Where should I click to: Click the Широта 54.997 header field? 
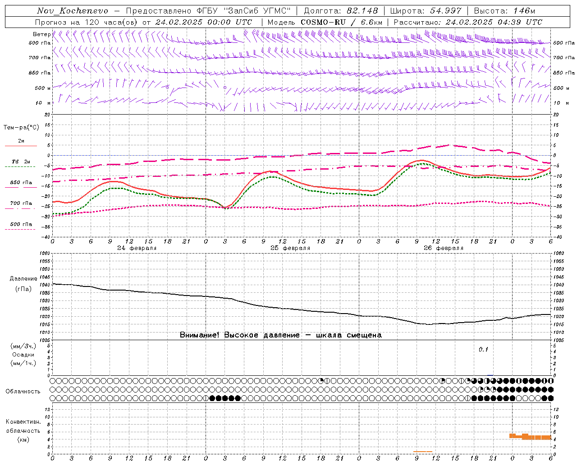(x=426, y=11)
